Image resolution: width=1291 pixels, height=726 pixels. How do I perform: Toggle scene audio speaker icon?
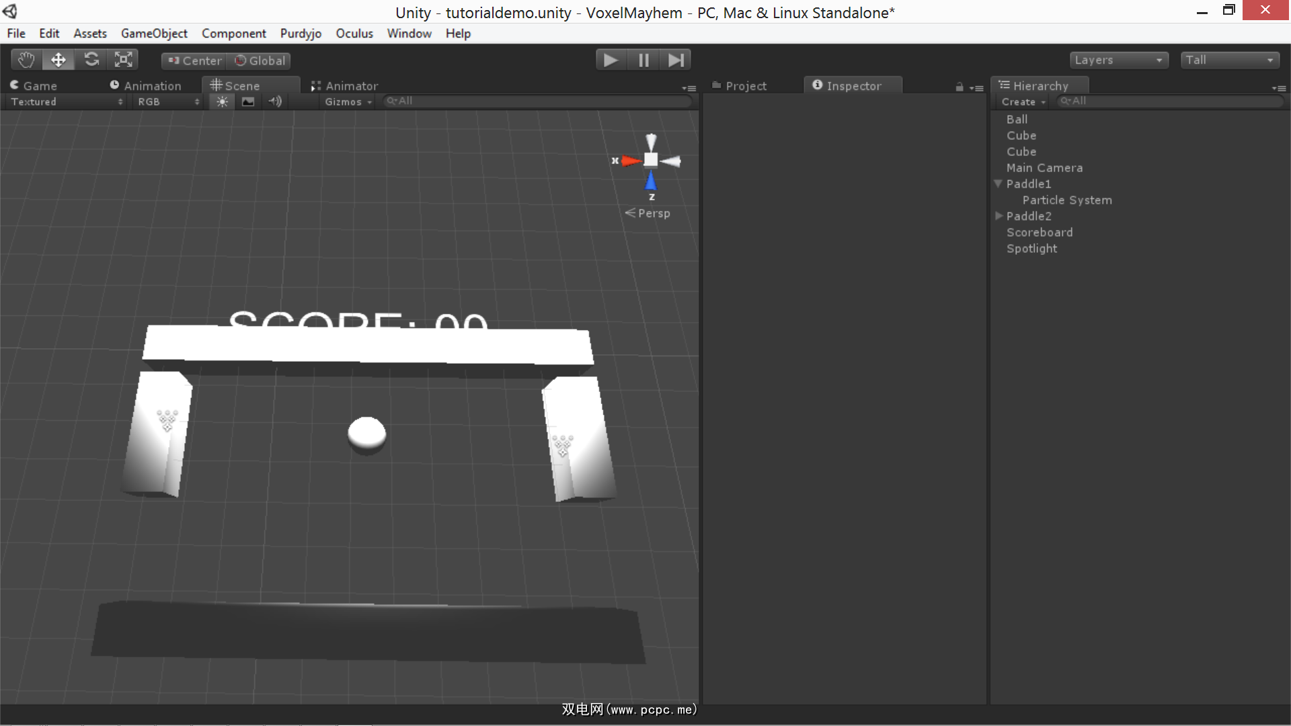(x=274, y=102)
